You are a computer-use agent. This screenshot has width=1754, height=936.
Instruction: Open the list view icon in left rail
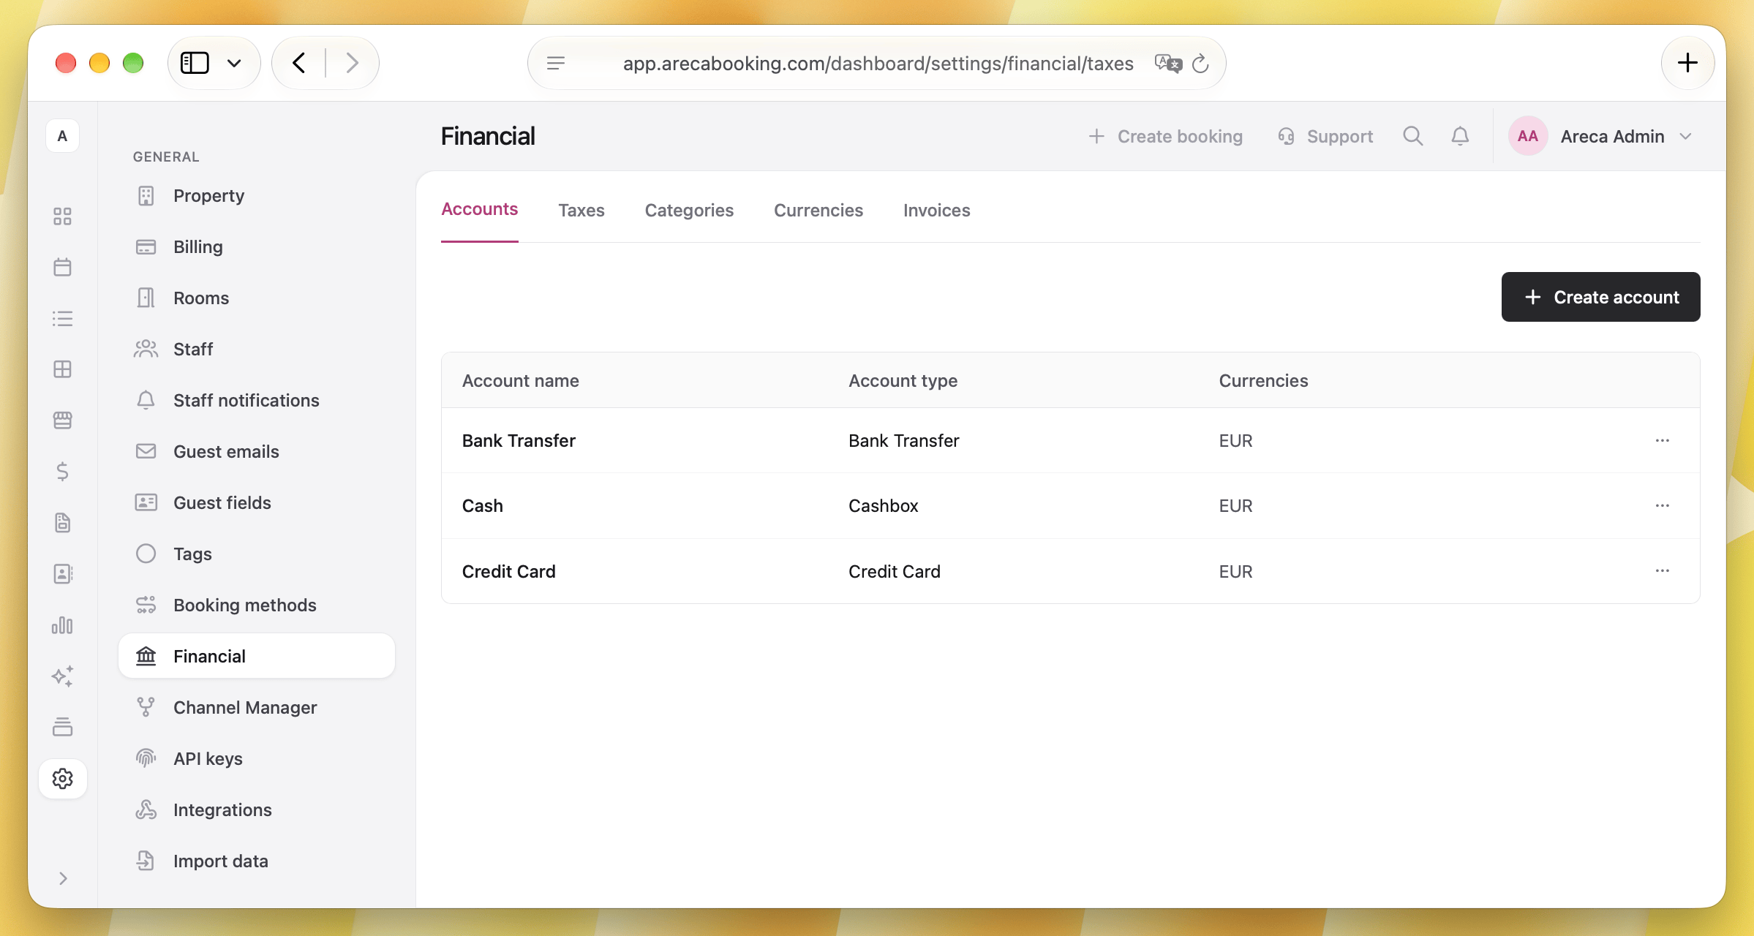click(x=62, y=318)
